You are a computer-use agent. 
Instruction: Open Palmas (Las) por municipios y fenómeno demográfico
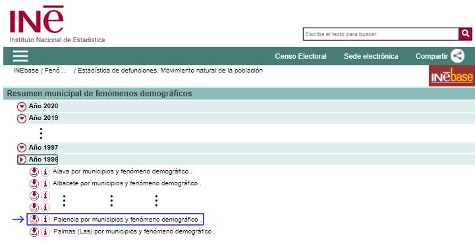point(134,231)
